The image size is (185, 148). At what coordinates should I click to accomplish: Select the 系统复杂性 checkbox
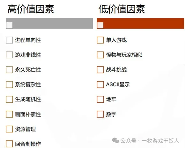[9, 85]
